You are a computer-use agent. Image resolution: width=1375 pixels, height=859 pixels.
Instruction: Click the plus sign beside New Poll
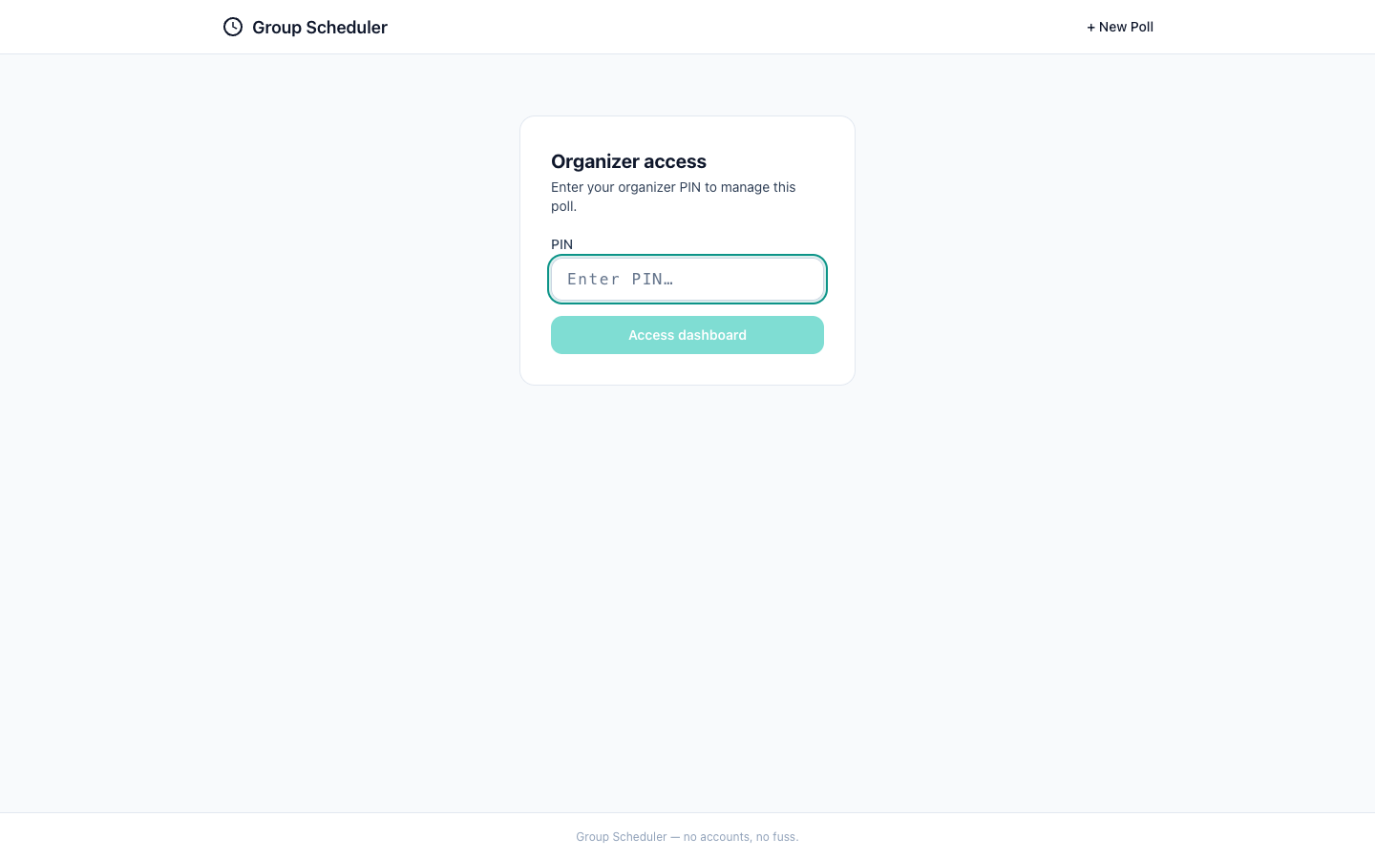[x=1091, y=28]
